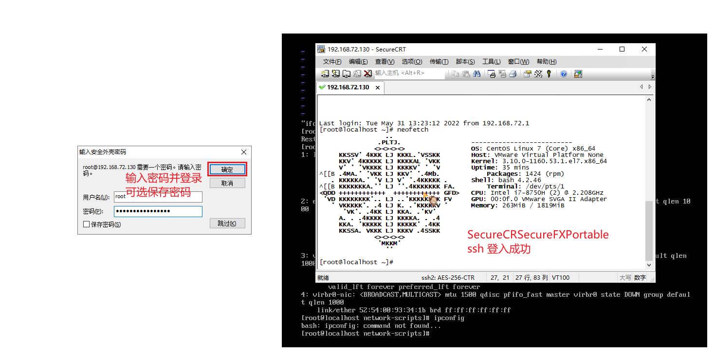715x357 pixels.
Task: Open the 选项(O) menu
Action: [412, 62]
